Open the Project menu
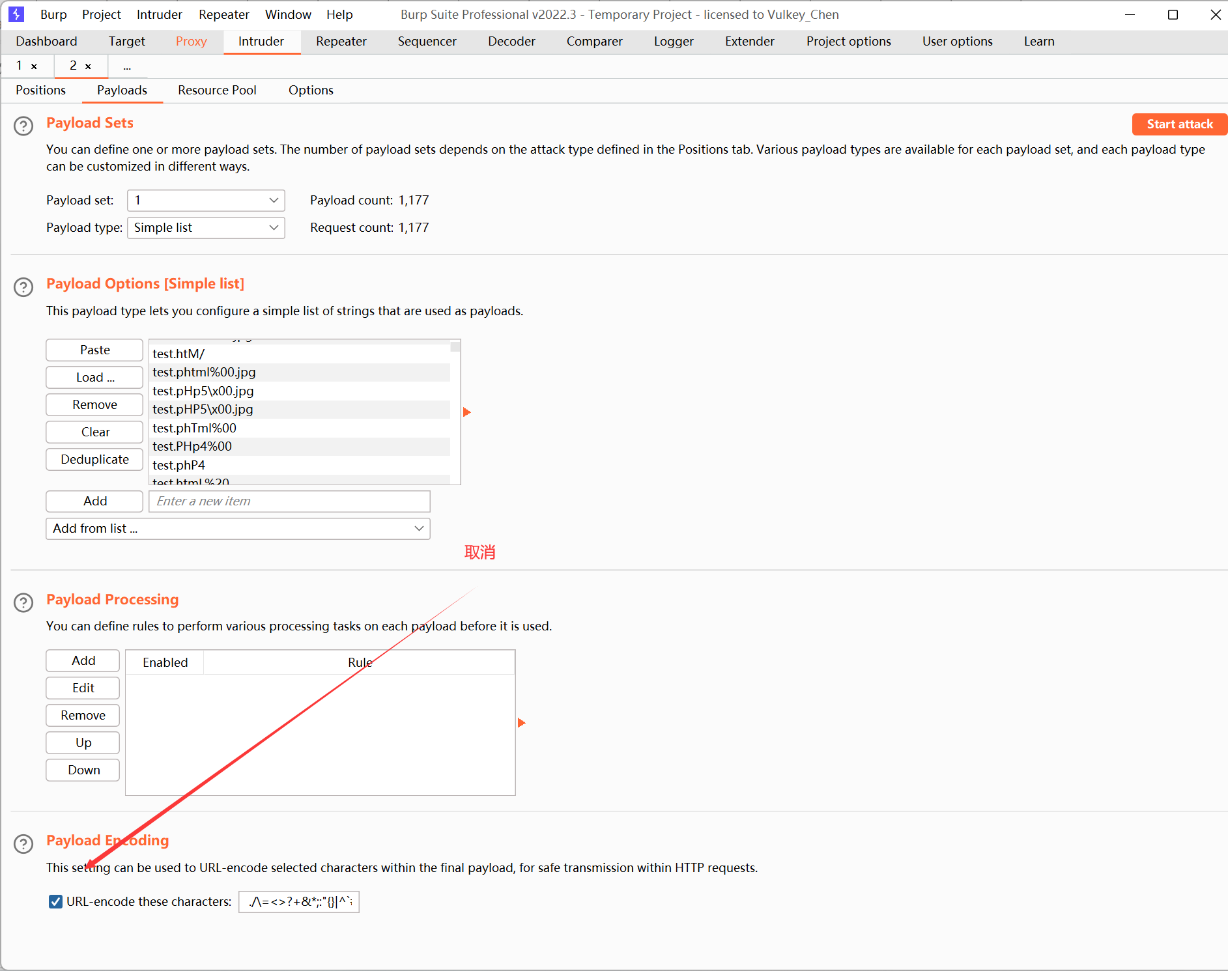1228x971 pixels. (x=102, y=14)
